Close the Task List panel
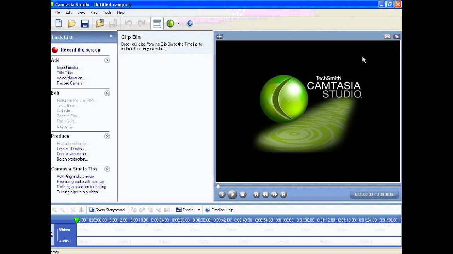Viewport: 453px width, 254px height. tap(111, 36)
